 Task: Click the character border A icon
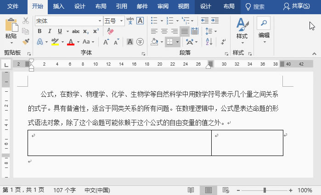[x=140, y=21]
